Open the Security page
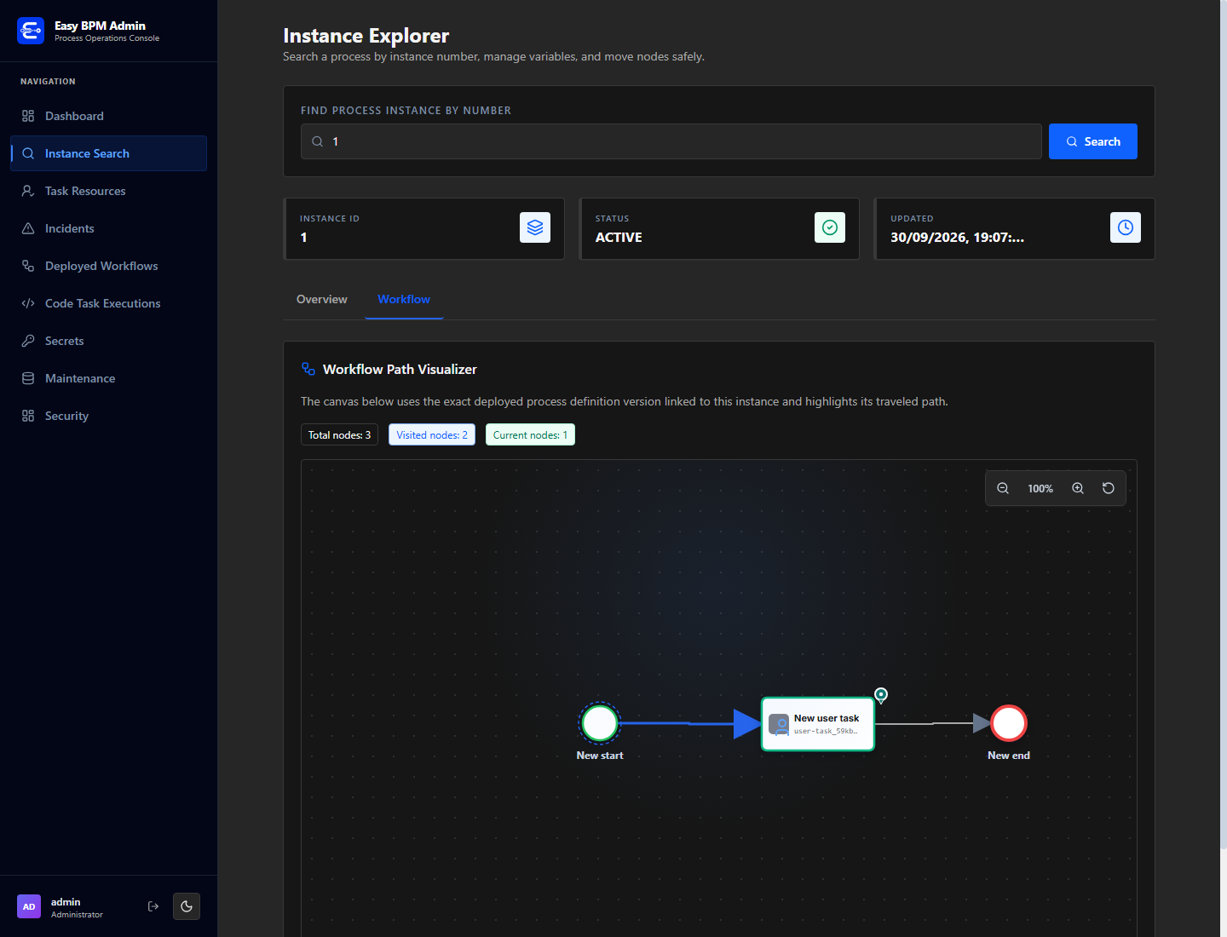 point(108,416)
